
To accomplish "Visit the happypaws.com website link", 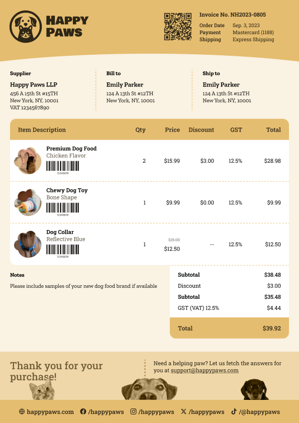I will click(x=50, y=412).
